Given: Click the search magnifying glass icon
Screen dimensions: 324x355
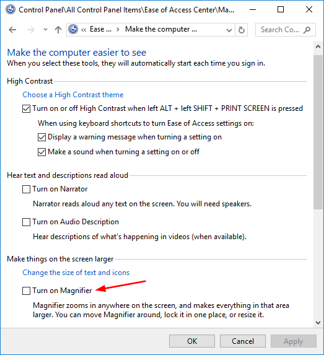Looking at the screenshot, I should tap(307, 30).
